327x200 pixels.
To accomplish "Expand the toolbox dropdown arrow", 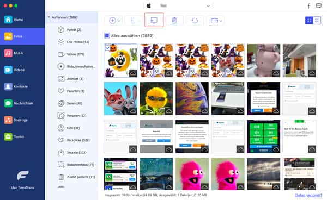I will tap(221, 21).
